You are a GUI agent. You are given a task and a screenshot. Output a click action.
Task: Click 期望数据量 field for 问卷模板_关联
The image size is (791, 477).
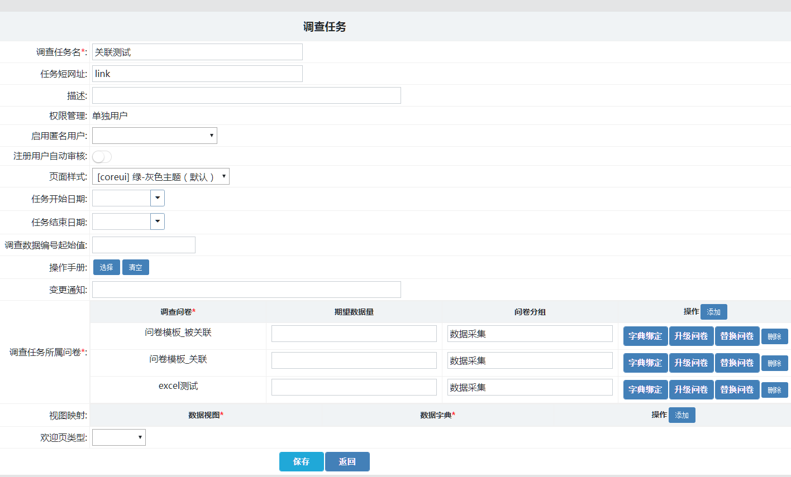pos(354,360)
